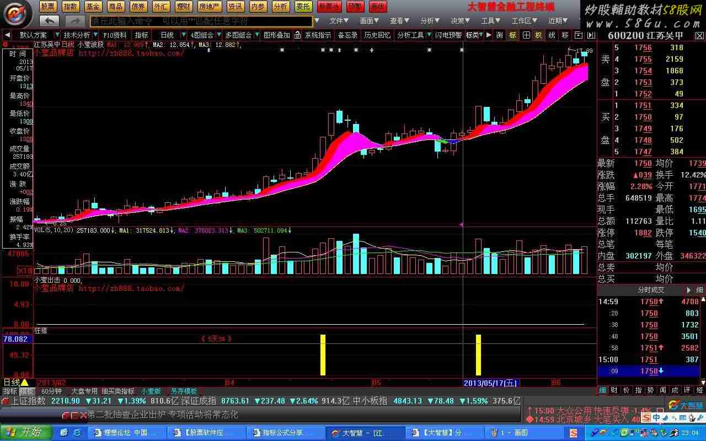Click the grid layout icon in the toolbar
The height and width of the screenshot is (441, 706).
(526, 35)
